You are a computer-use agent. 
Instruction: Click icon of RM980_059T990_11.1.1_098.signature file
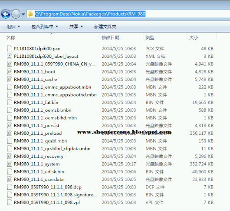tap(10, 194)
